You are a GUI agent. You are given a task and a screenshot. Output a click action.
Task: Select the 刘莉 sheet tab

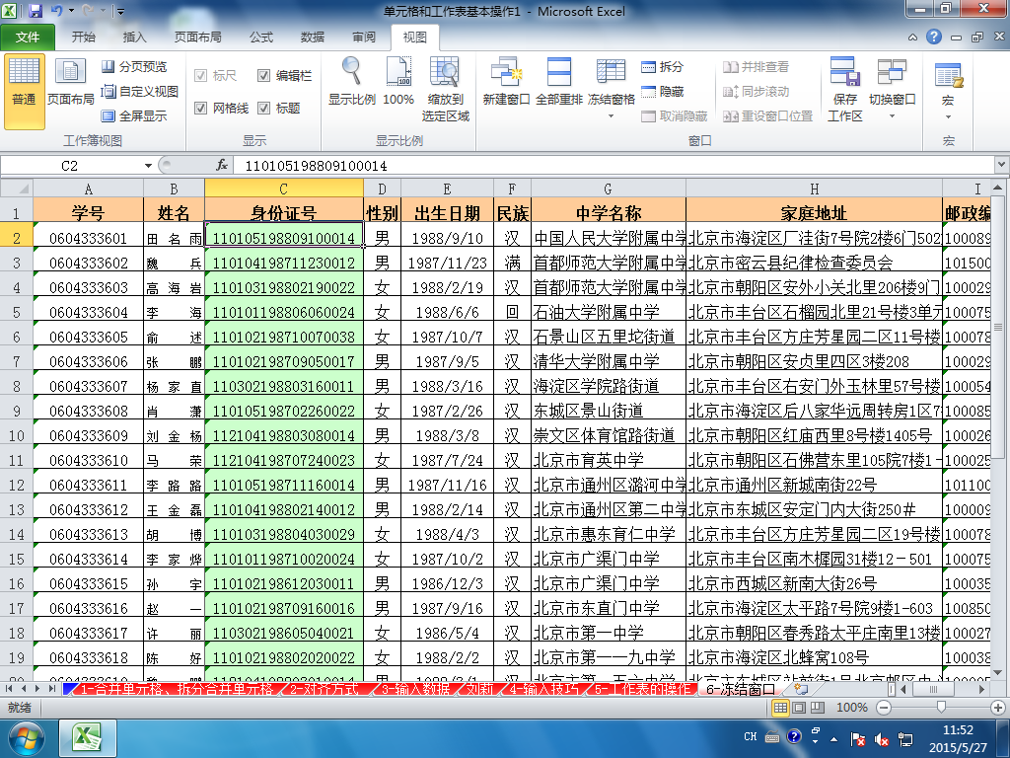pos(480,689)
